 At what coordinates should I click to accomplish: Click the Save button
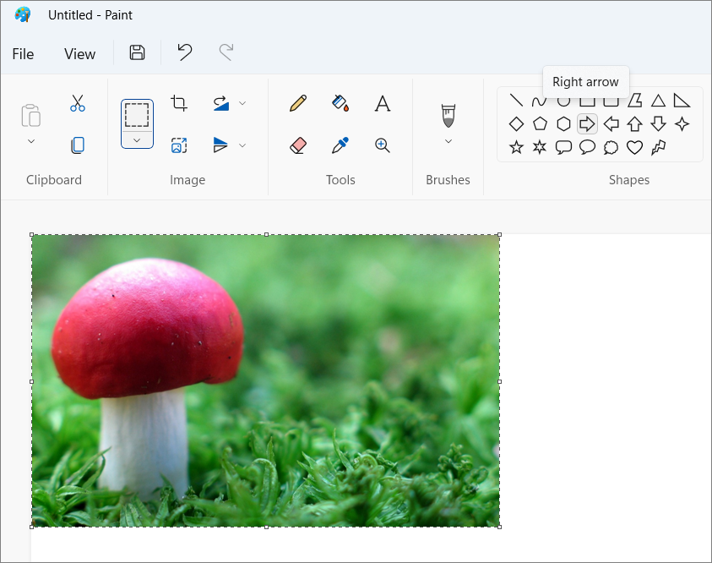click(x=137, y=52)
